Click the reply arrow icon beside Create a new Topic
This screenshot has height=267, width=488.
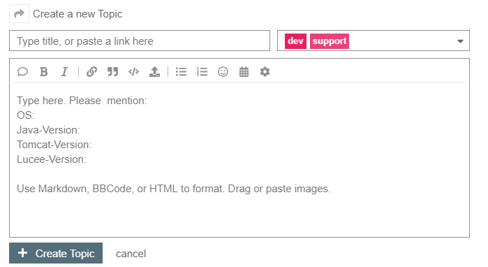(x=19, y=14)
